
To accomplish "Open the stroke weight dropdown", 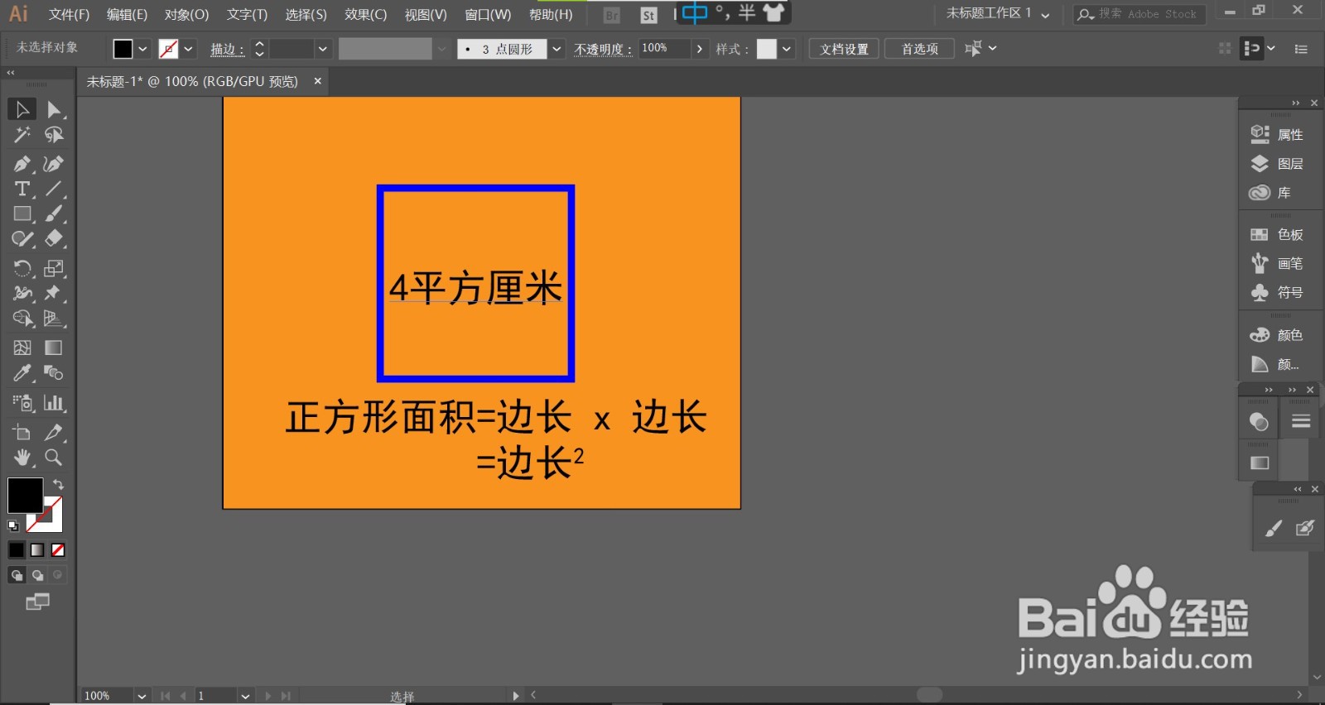I will (x=323, y=49).
